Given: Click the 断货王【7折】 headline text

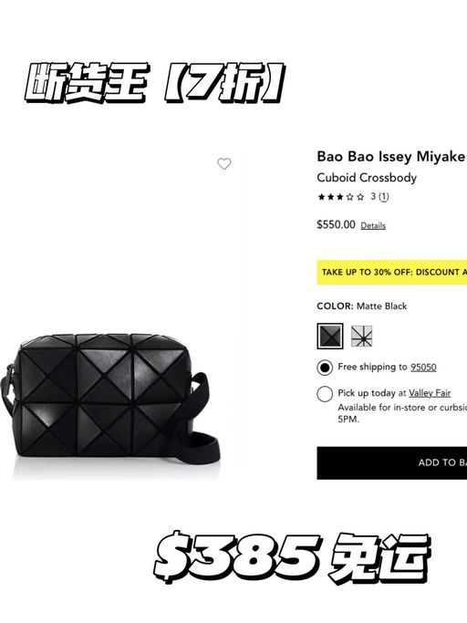Looking at the screenshot, I should (x=155, y=83).
